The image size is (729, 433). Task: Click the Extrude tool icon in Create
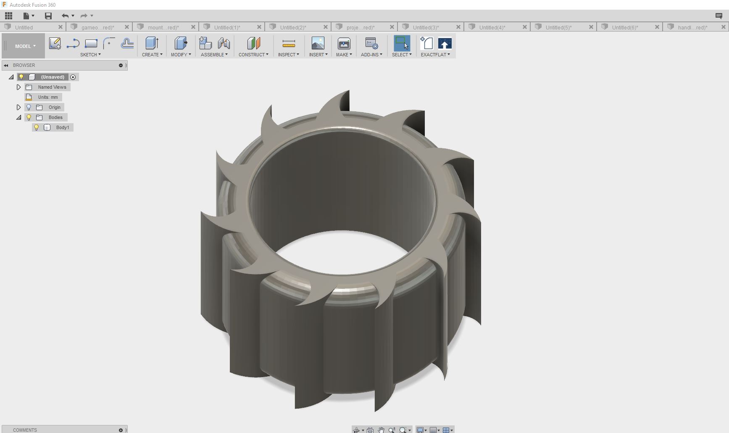[x=152, y=43]
